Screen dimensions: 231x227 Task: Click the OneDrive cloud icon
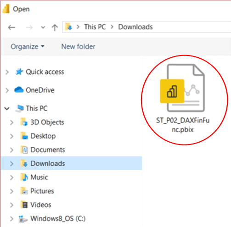click(x=19, y=90)
